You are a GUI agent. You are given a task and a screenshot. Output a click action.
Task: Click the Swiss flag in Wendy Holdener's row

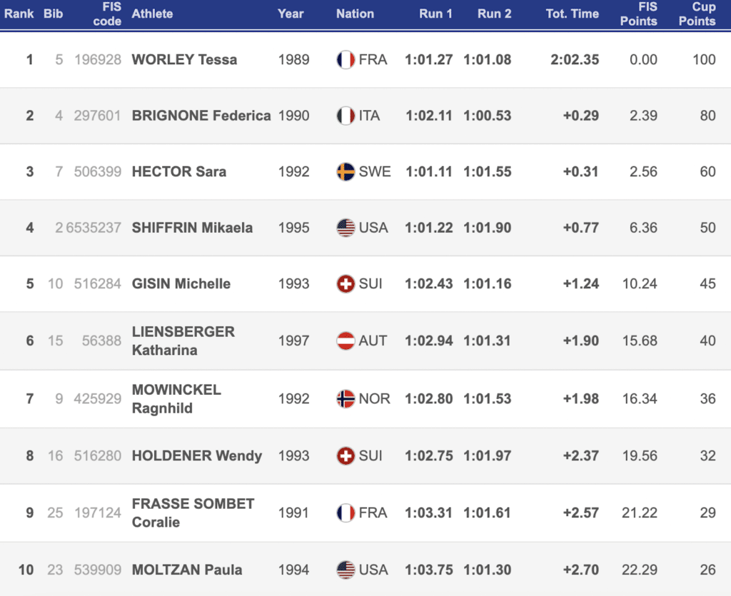tap(346, 456)
